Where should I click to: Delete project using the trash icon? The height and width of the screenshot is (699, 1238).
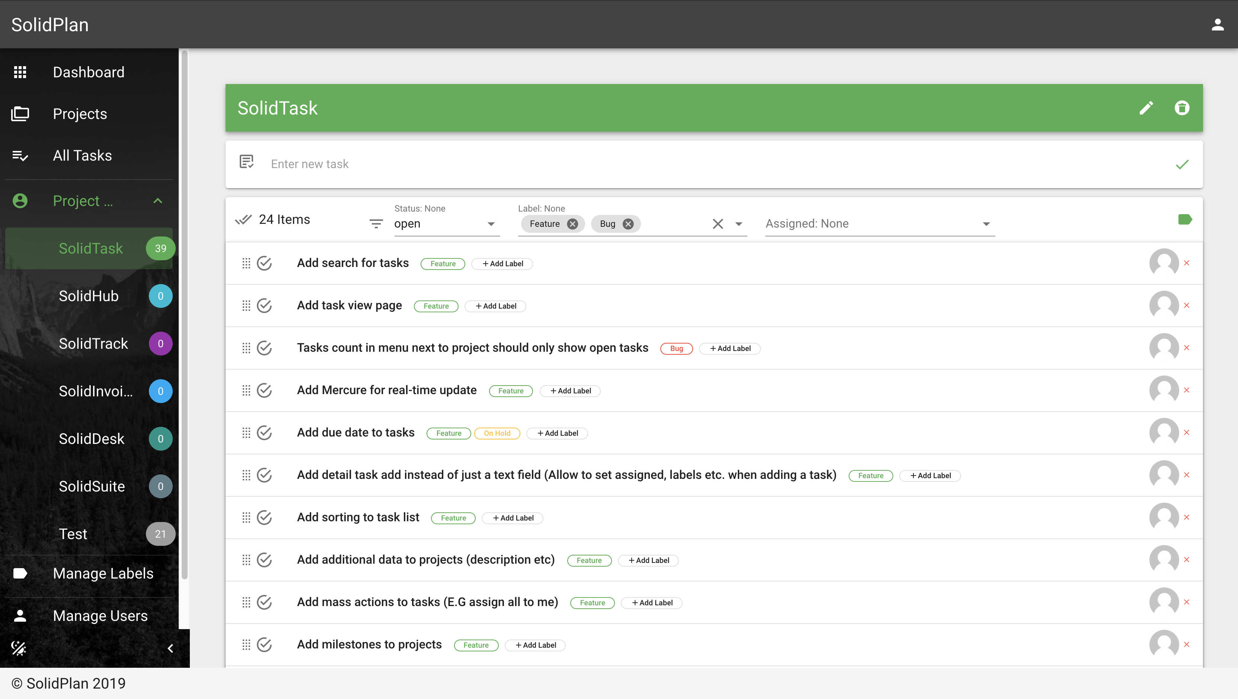coord(1182,108)
